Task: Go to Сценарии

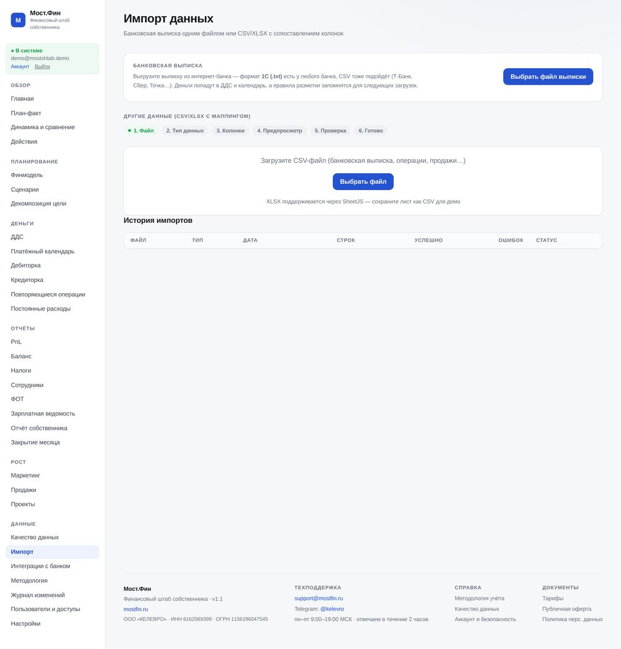Action: (x=53, y=189)
